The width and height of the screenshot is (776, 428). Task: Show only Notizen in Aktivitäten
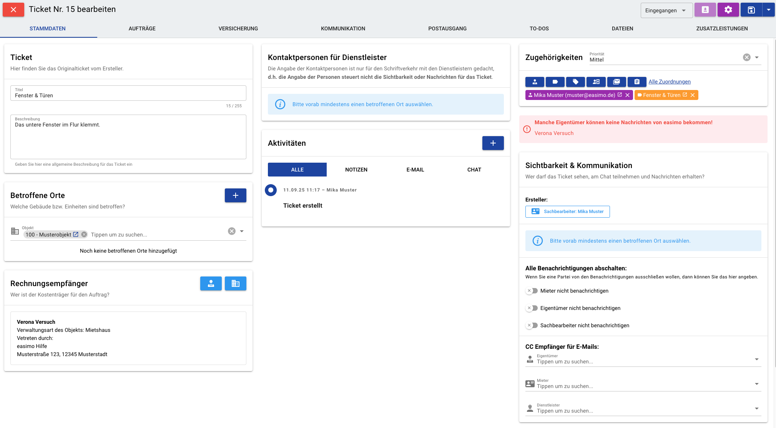(x=356, y=170)
